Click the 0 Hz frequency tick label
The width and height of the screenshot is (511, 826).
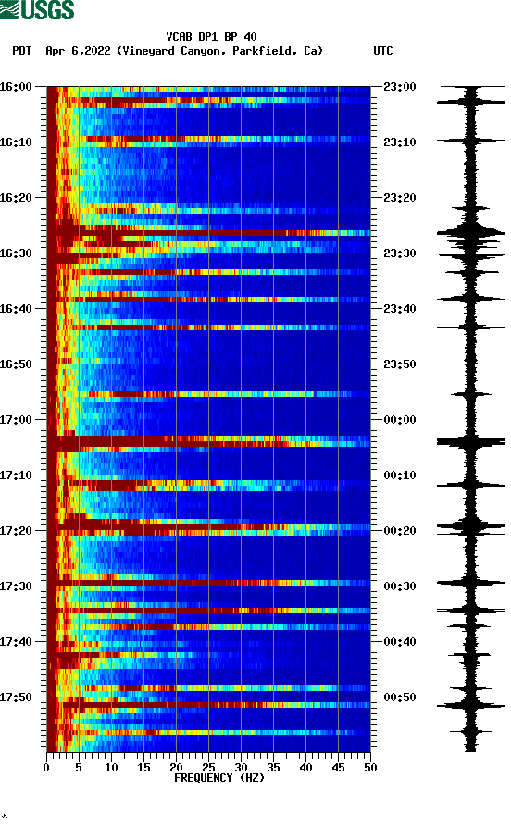pos(46,768)
